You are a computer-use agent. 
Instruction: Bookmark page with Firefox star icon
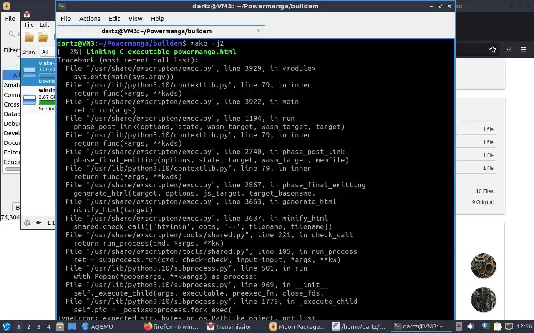click(x=493, y=50)
